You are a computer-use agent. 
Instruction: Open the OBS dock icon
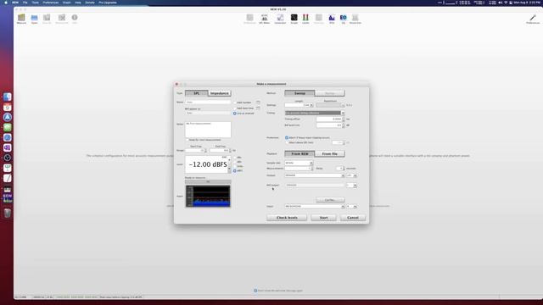point(8,158)
